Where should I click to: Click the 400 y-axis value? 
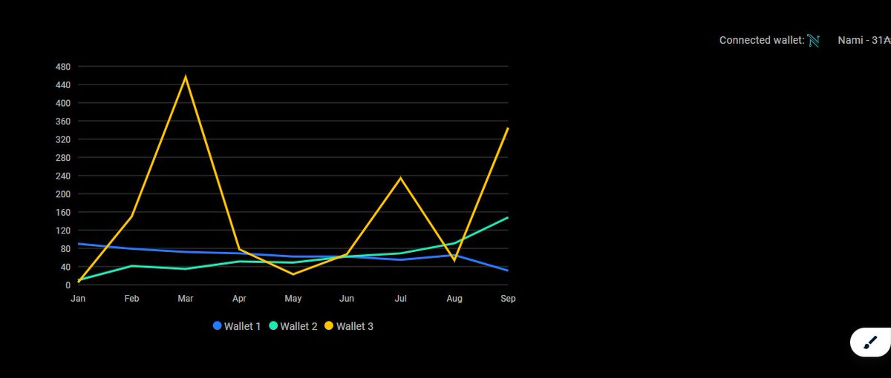63,103
